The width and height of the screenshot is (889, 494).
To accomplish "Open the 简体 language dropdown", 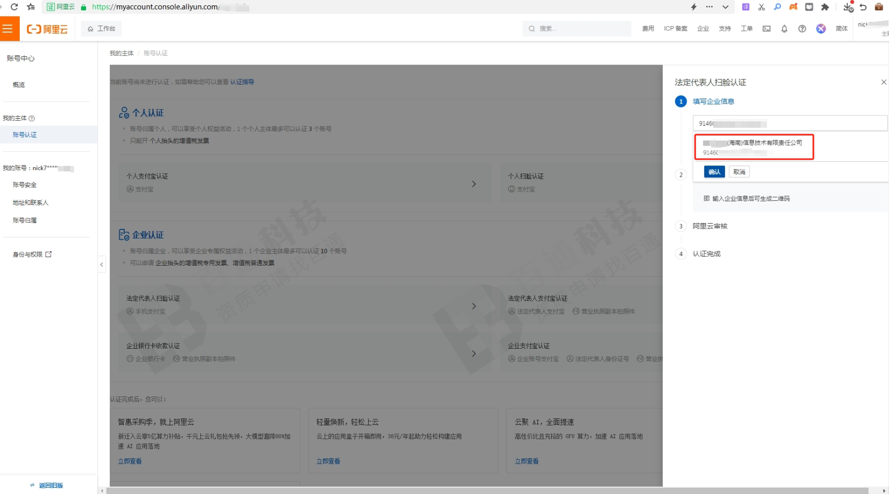I will coord(842,29).
